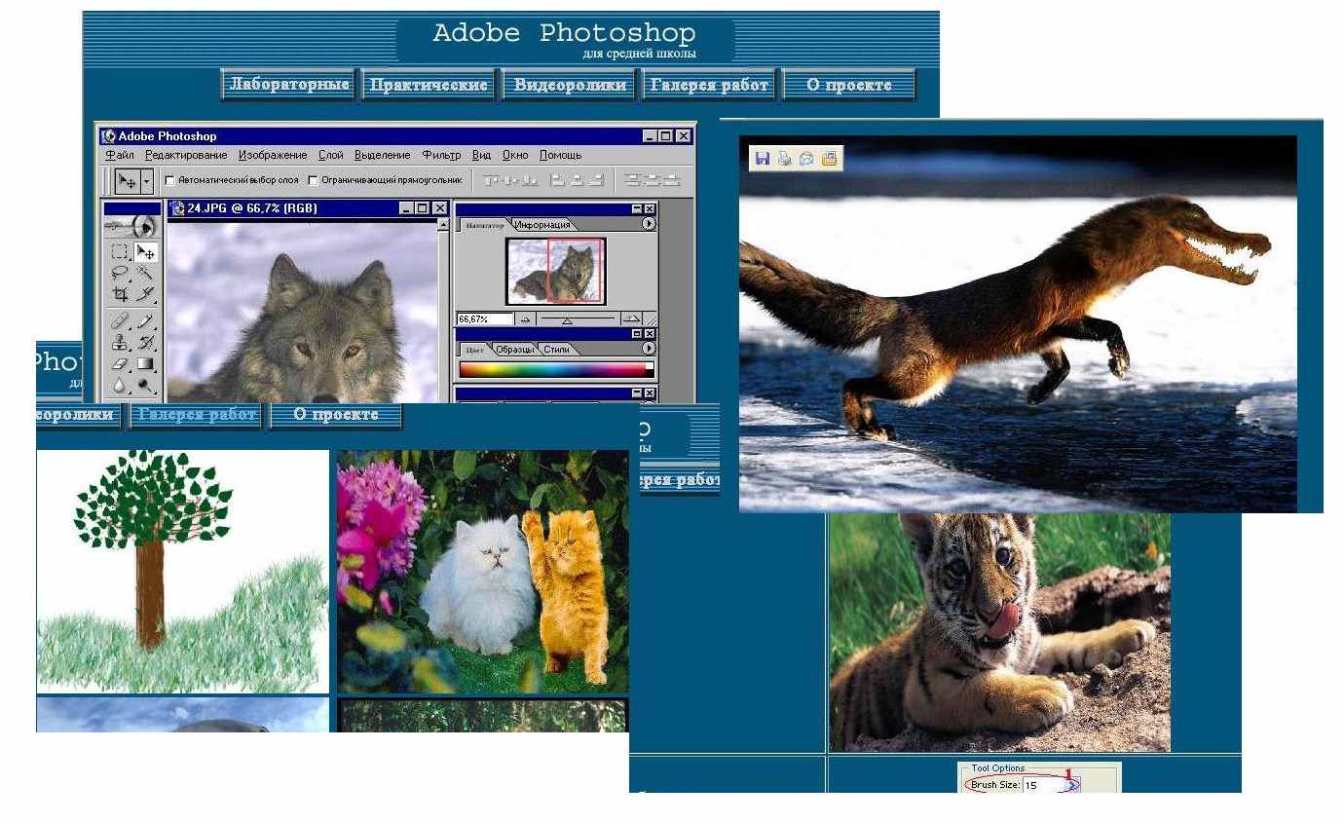Collapse the Color palette with its minimize box

[636, 333]
